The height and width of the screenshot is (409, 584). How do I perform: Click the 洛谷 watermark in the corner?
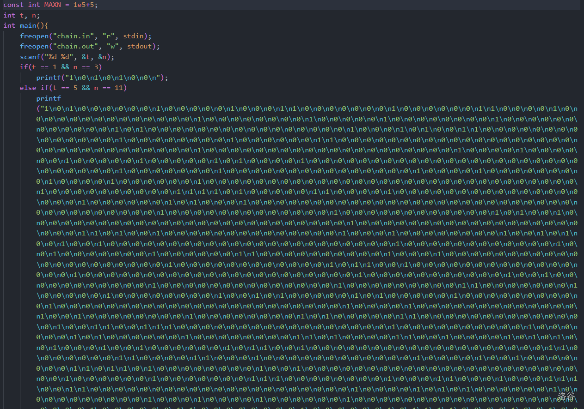(566, 396)
